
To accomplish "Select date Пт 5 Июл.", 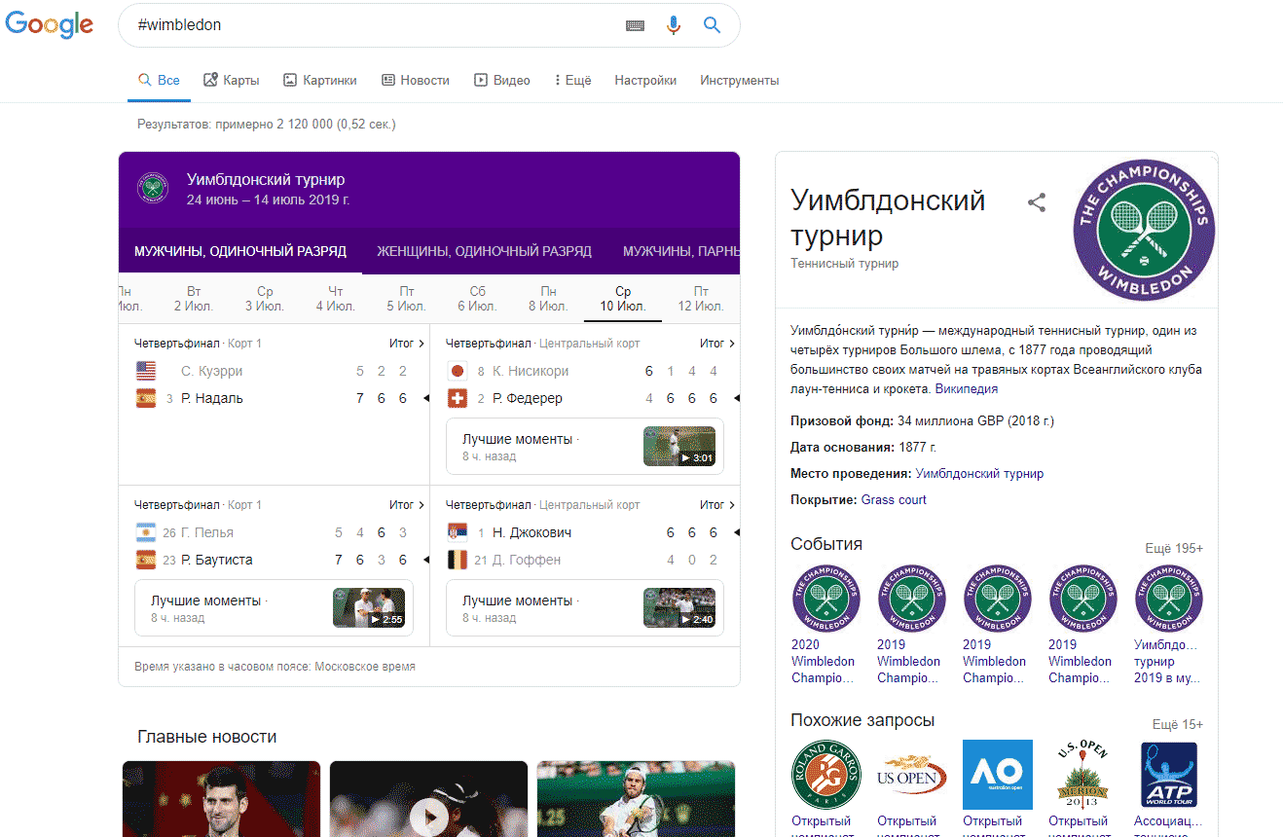I will point(407,299).
